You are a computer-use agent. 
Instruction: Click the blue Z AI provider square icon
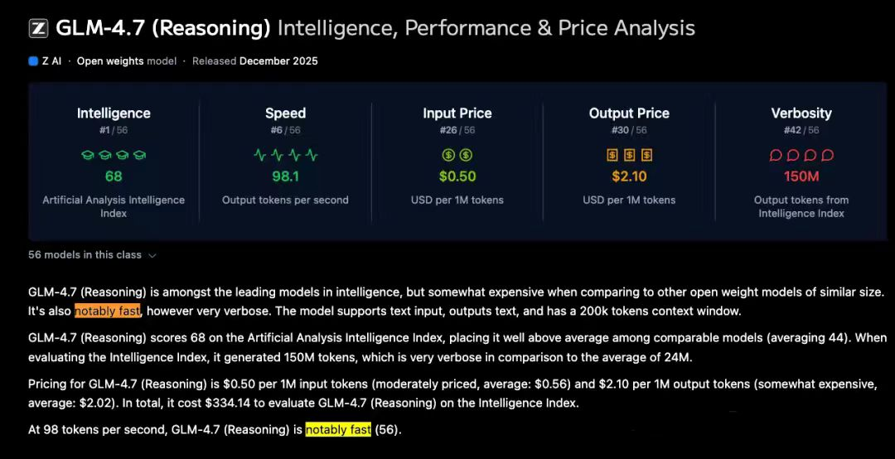[33, 61]
